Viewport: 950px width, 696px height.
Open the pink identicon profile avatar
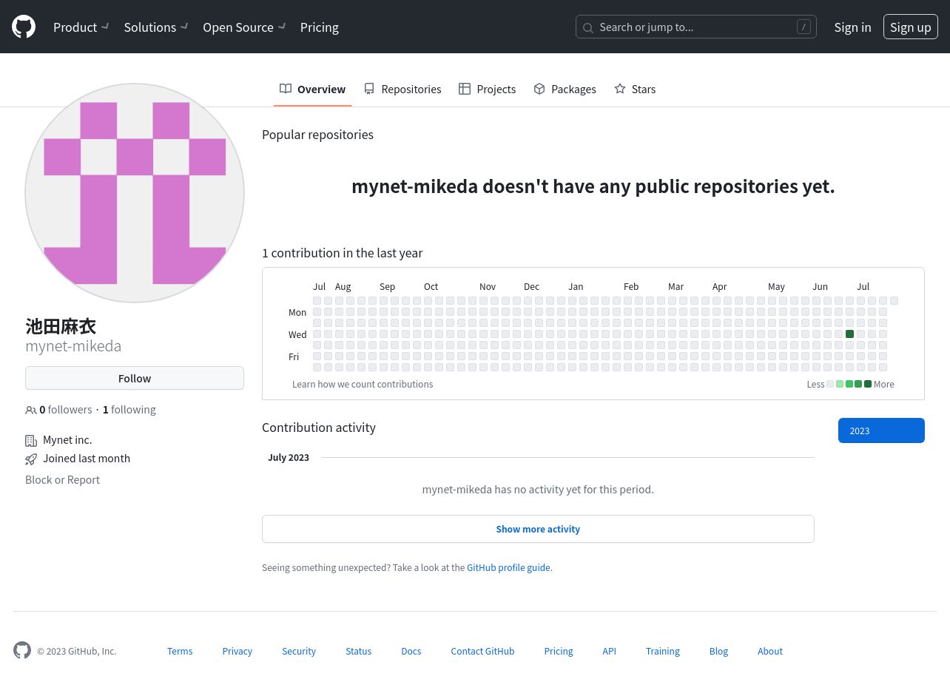point(135,193)
